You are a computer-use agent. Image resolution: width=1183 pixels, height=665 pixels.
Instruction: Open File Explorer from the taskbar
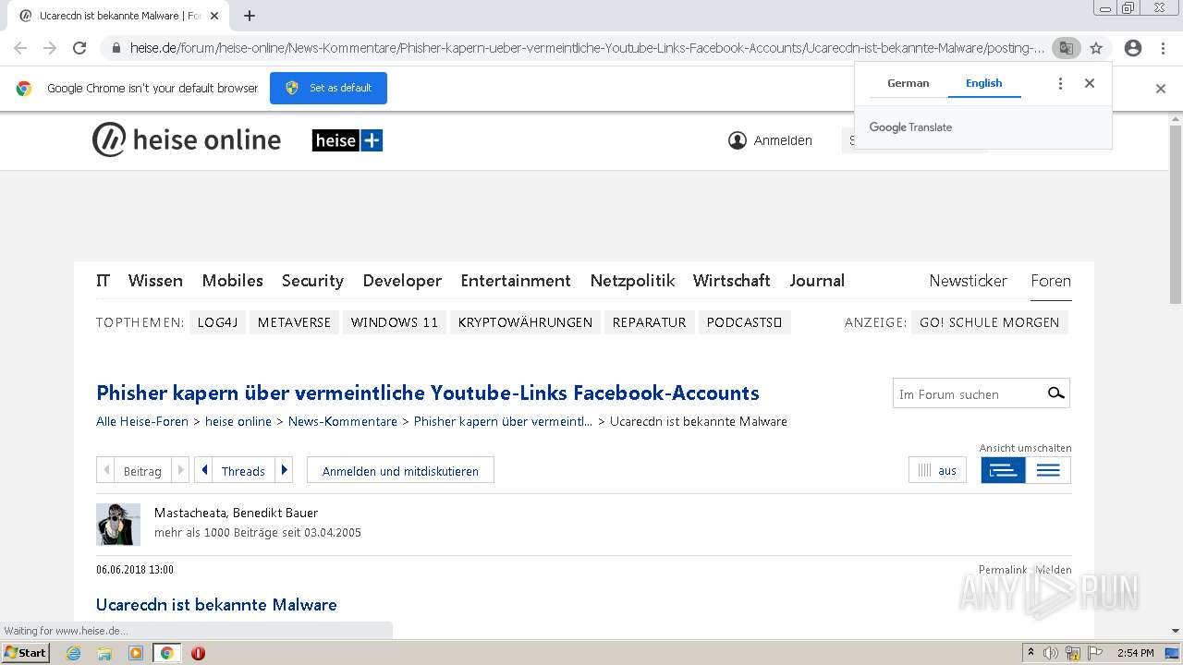(104, 653)
